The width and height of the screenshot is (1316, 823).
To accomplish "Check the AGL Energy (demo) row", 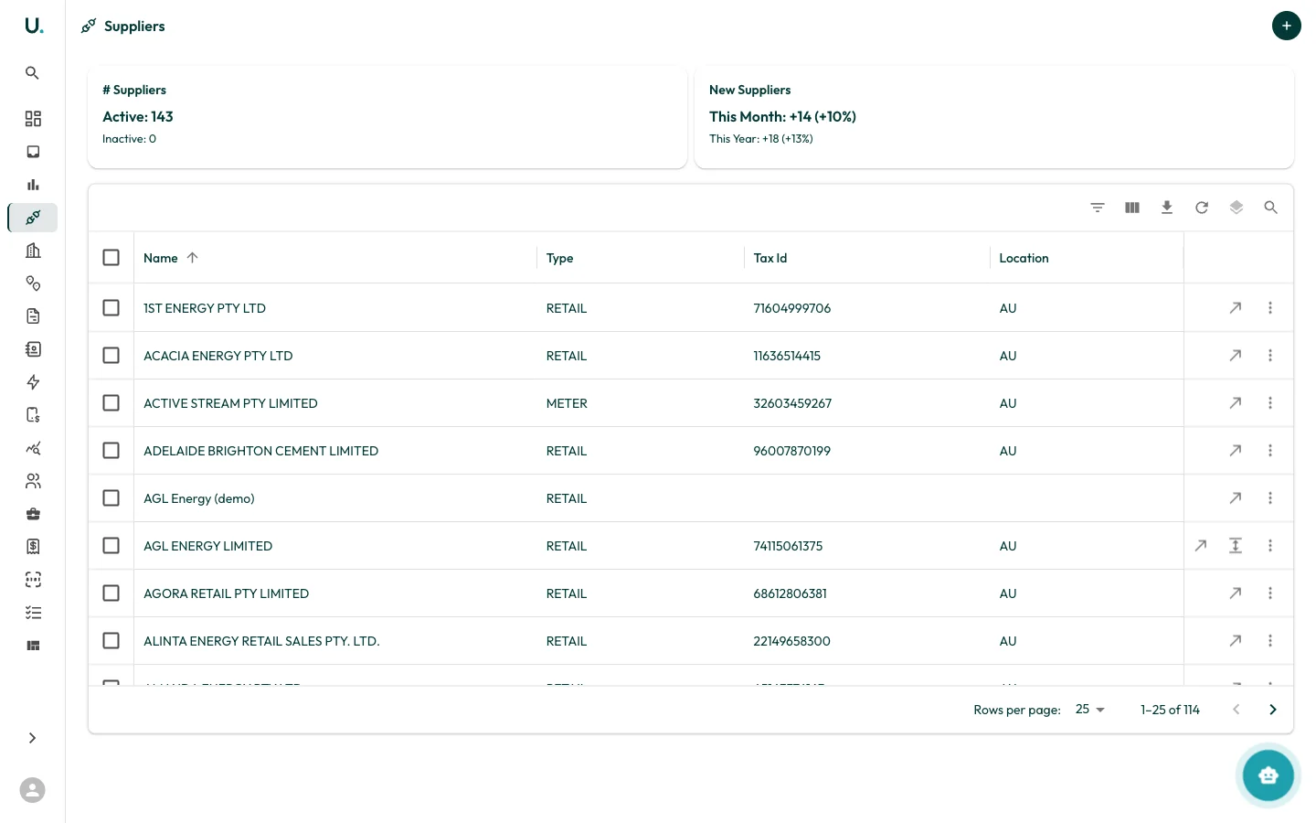I will 111,498.
